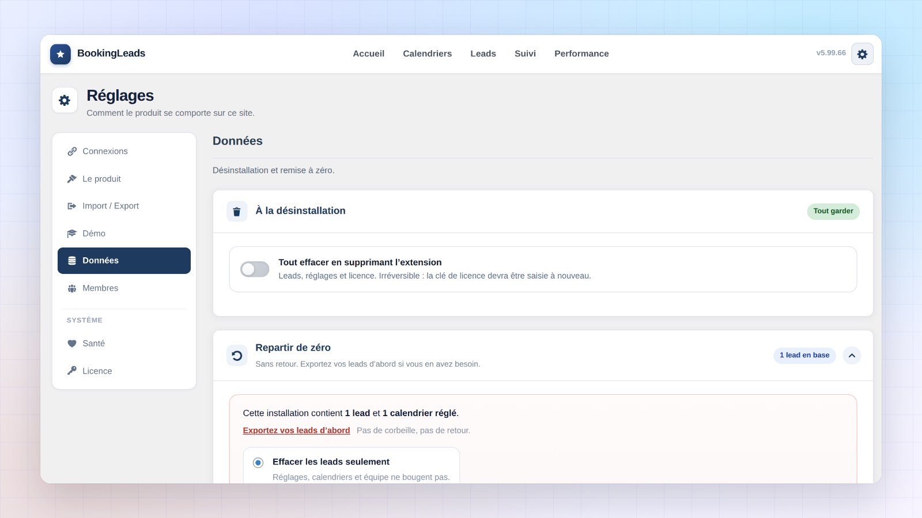Viewport: 922px width, 518px height.
Task: Click the key icon beside Licence
Action: coord(72,371)
